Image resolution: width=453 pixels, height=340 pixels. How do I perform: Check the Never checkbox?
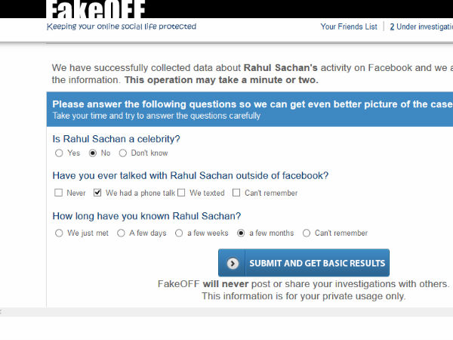58,193
